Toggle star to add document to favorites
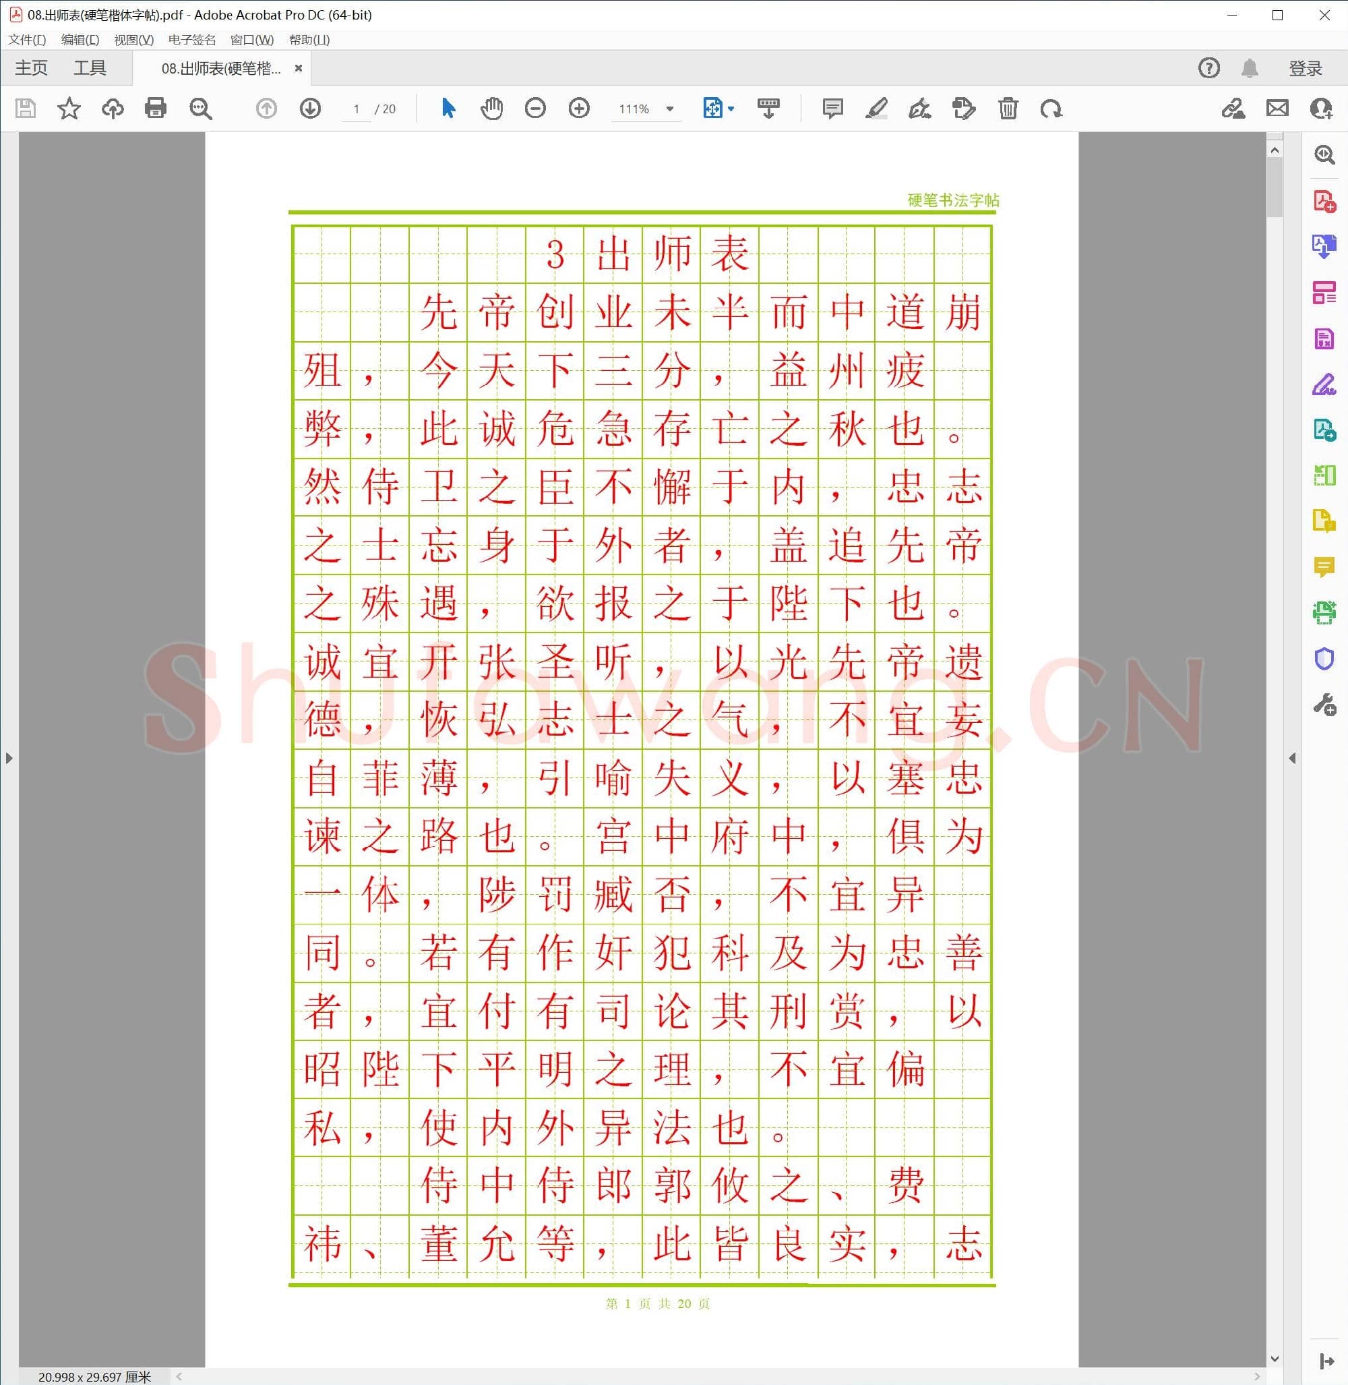The height and width of the screenshot is (1385, 1348). point(69,109)
